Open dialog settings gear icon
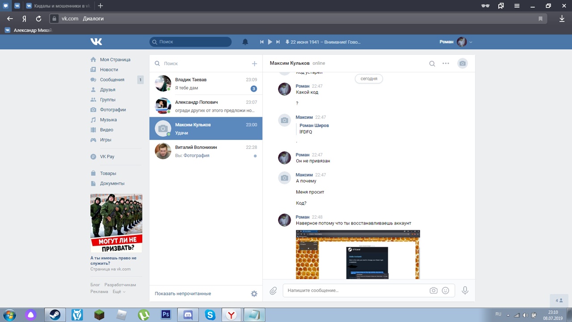Viewport: 572px width, 322px height. (x=254, y=294)
